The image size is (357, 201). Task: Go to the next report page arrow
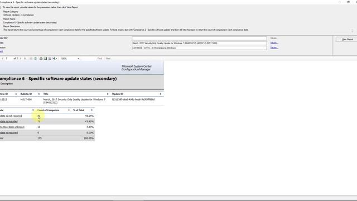[21, 59]
